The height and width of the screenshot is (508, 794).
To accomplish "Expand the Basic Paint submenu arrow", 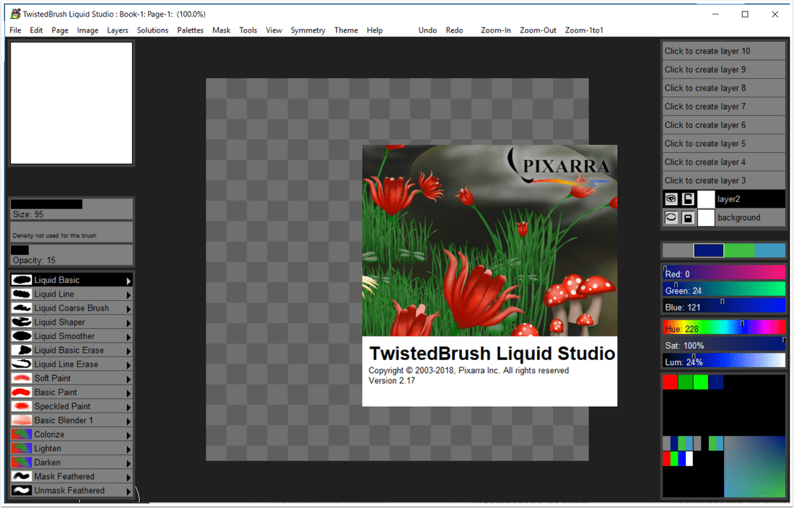I will coord(128,393).
